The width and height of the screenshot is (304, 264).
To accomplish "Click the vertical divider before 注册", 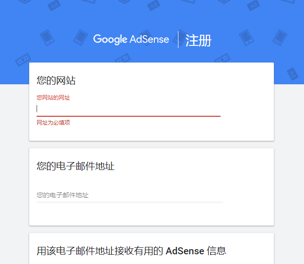I will 178,39.
